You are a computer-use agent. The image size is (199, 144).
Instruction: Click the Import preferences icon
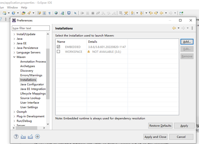click(x=23, y=137)
